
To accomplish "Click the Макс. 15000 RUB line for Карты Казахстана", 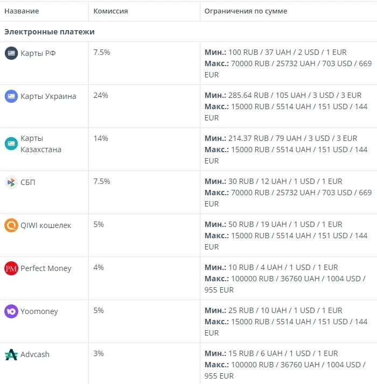I will (x=286, y=155).
